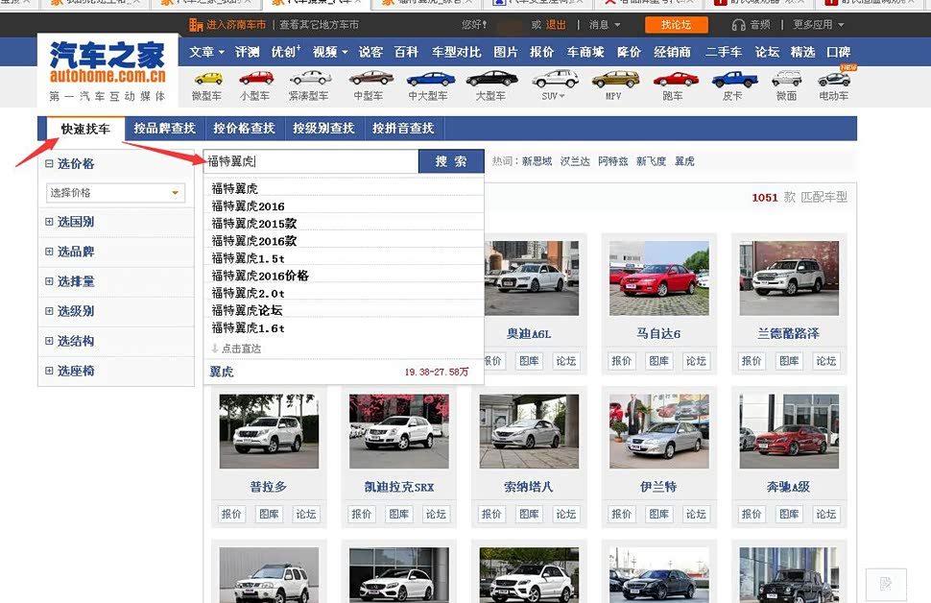Select the MPV car icon
The width and height of the screenshot is (931, 603).
(x=615, y=79)
